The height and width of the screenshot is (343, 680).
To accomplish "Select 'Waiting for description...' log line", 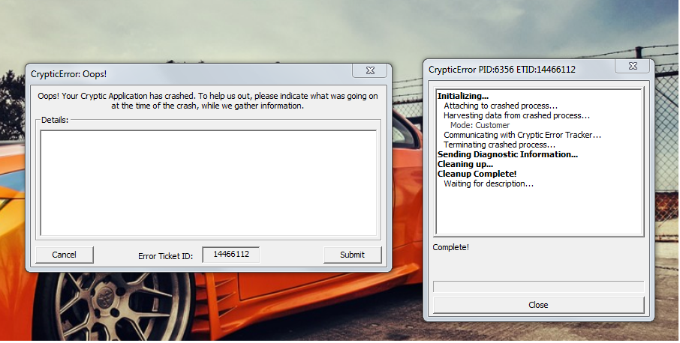I will pyautogui.click(x=489, y=183).
